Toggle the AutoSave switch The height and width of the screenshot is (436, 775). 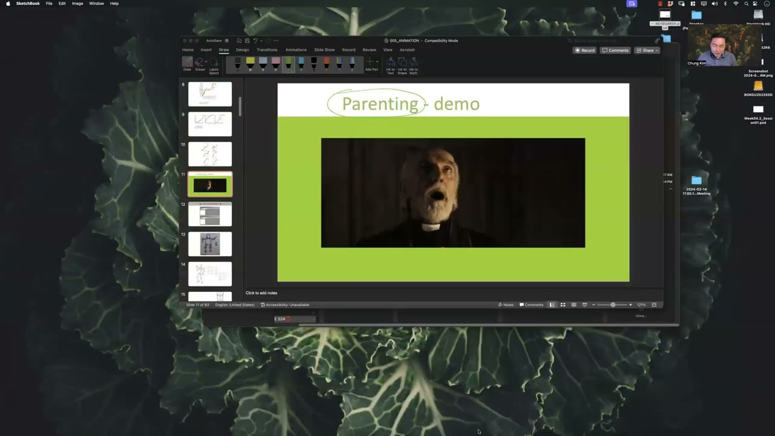point(227,41)
